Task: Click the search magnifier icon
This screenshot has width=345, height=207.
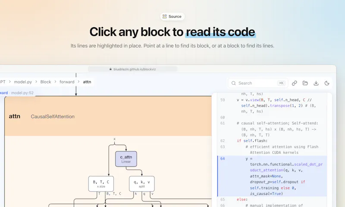Action: pyautogui.click(x=234, y=83)
